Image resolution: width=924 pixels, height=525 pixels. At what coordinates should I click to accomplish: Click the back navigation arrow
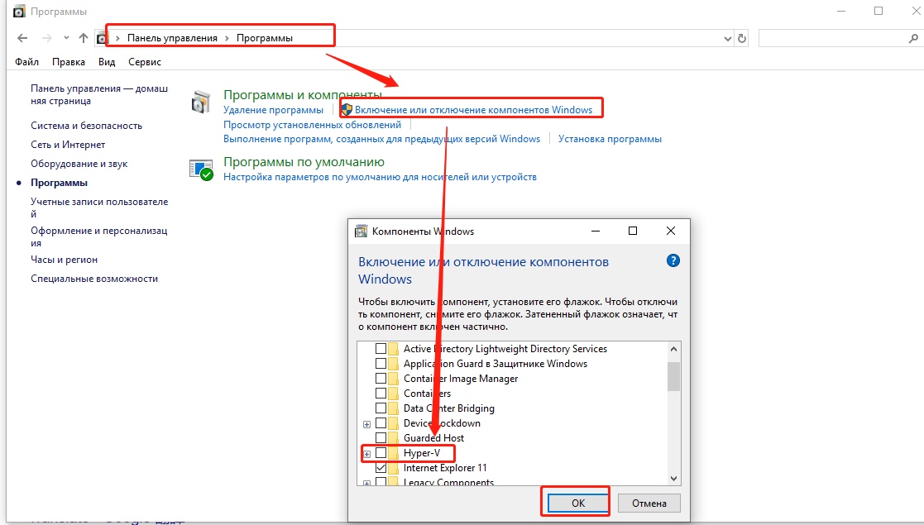22,38
